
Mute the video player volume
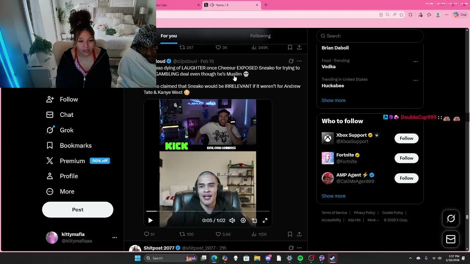232,220
